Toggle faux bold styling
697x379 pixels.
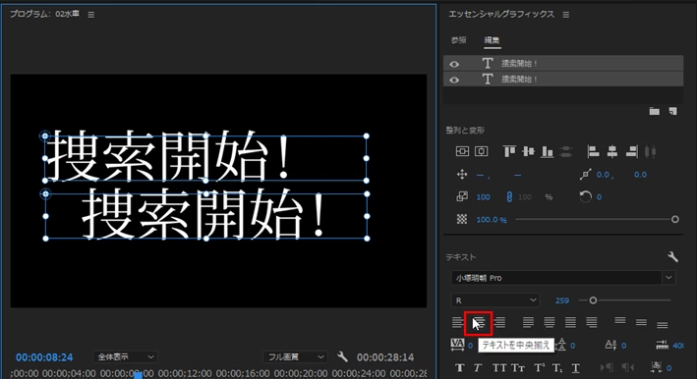pyautogui.click(x=460, y=368)
